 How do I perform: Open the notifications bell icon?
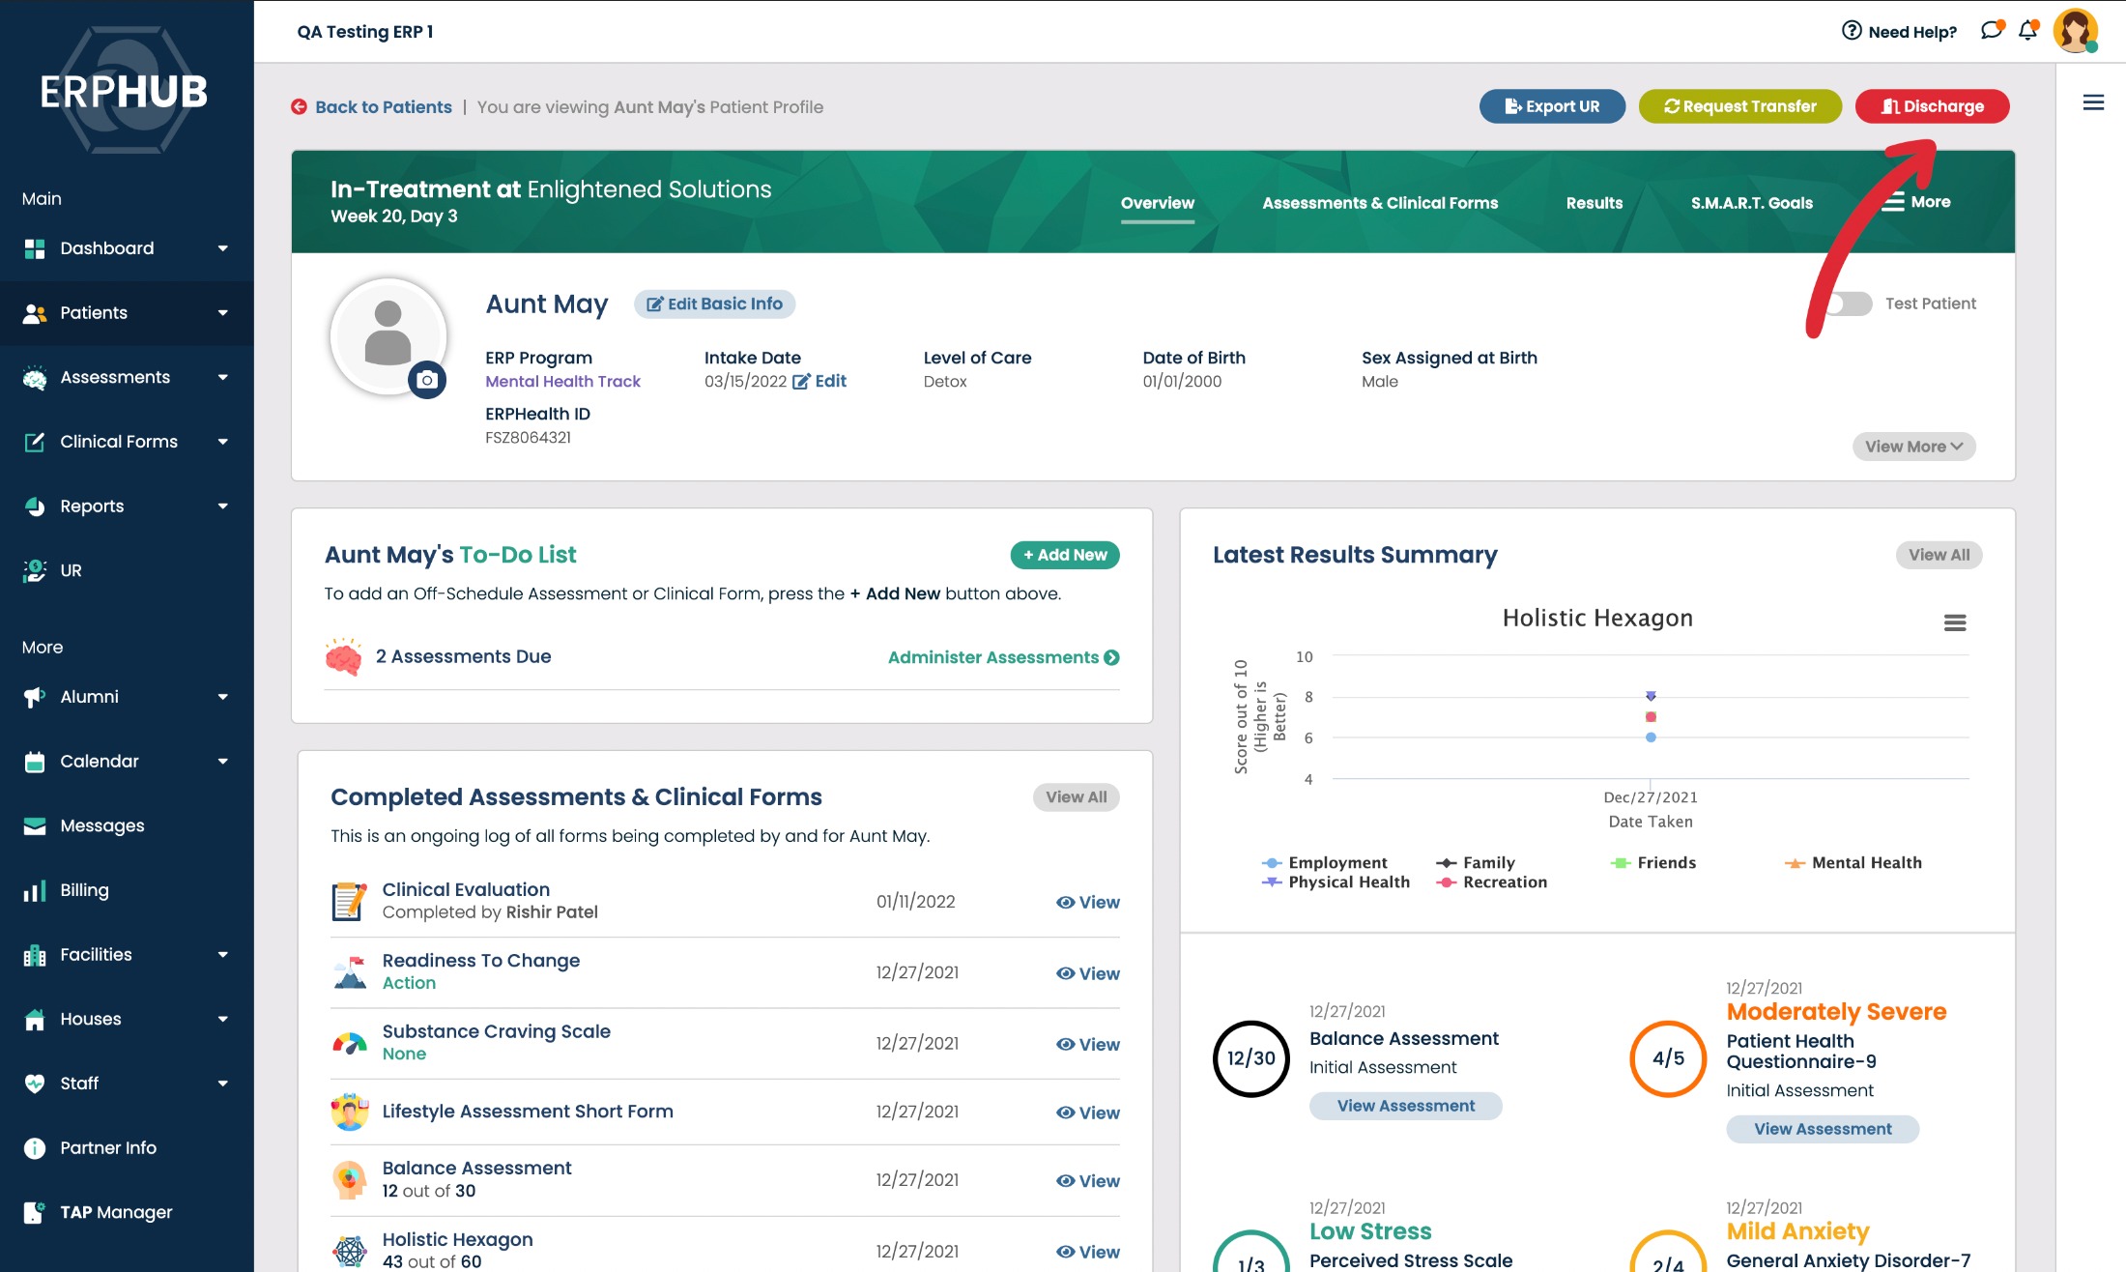[2028, 31]
